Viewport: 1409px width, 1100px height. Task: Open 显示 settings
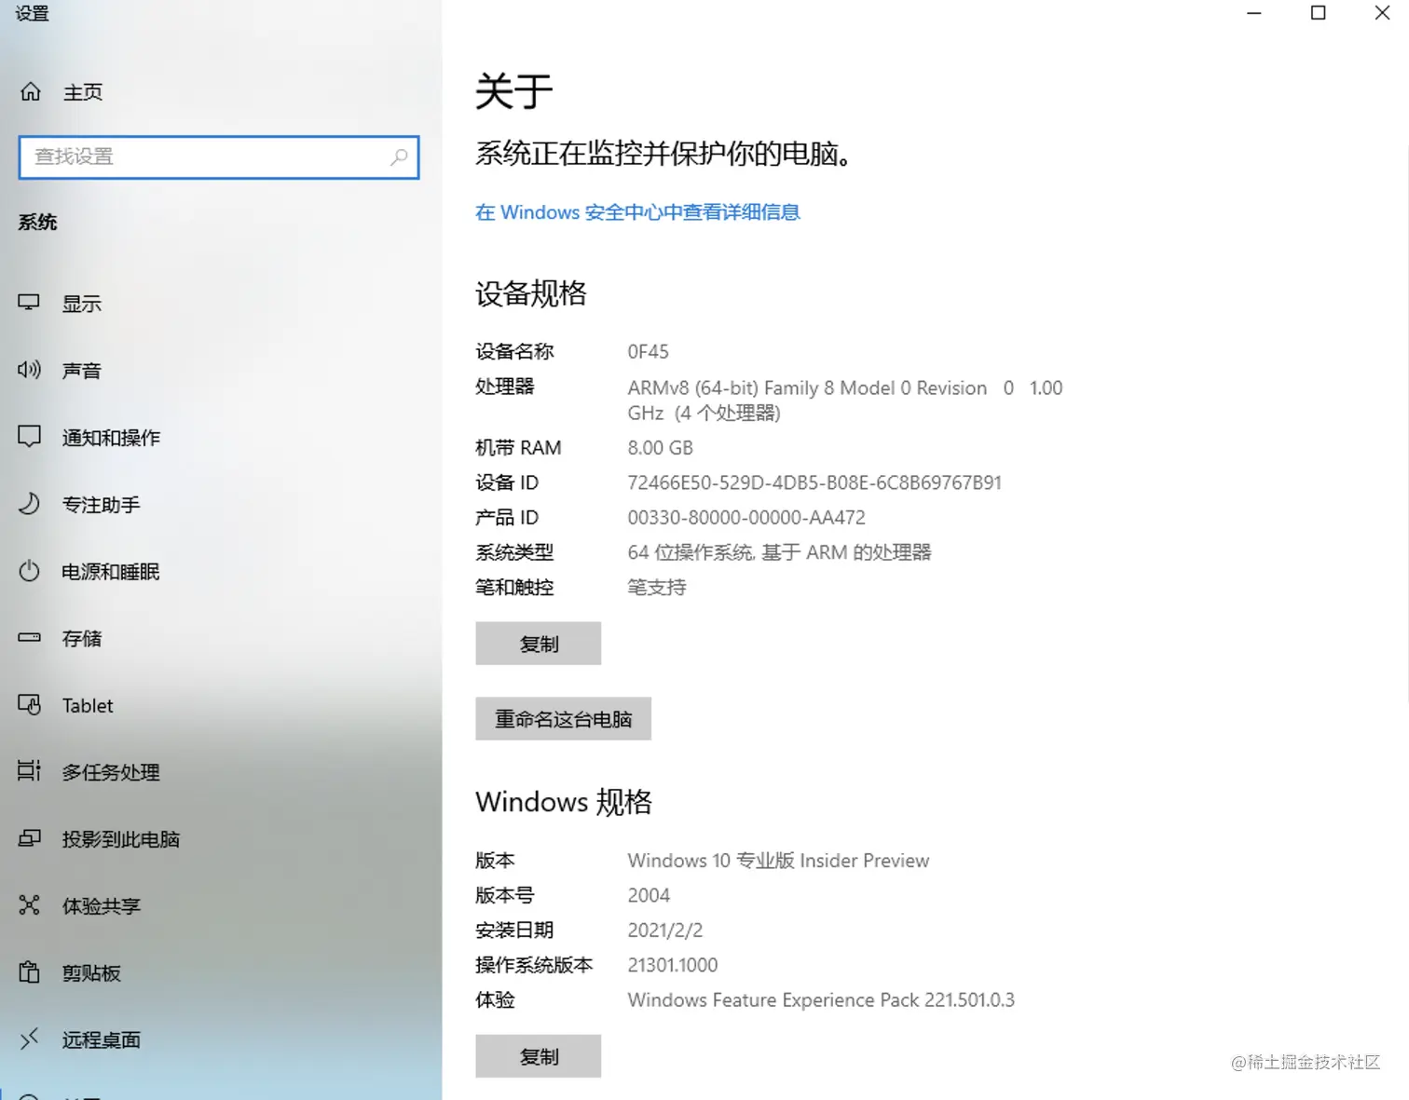(x=82, y=304)
